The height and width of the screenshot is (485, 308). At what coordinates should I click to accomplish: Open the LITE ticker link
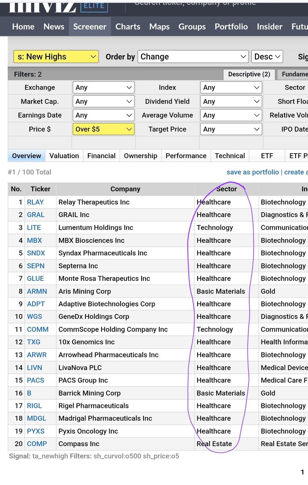click(34, 228)
